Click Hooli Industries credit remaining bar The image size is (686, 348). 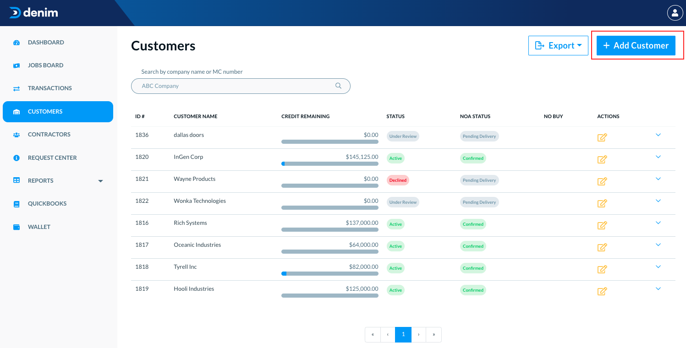coord(330,295)
